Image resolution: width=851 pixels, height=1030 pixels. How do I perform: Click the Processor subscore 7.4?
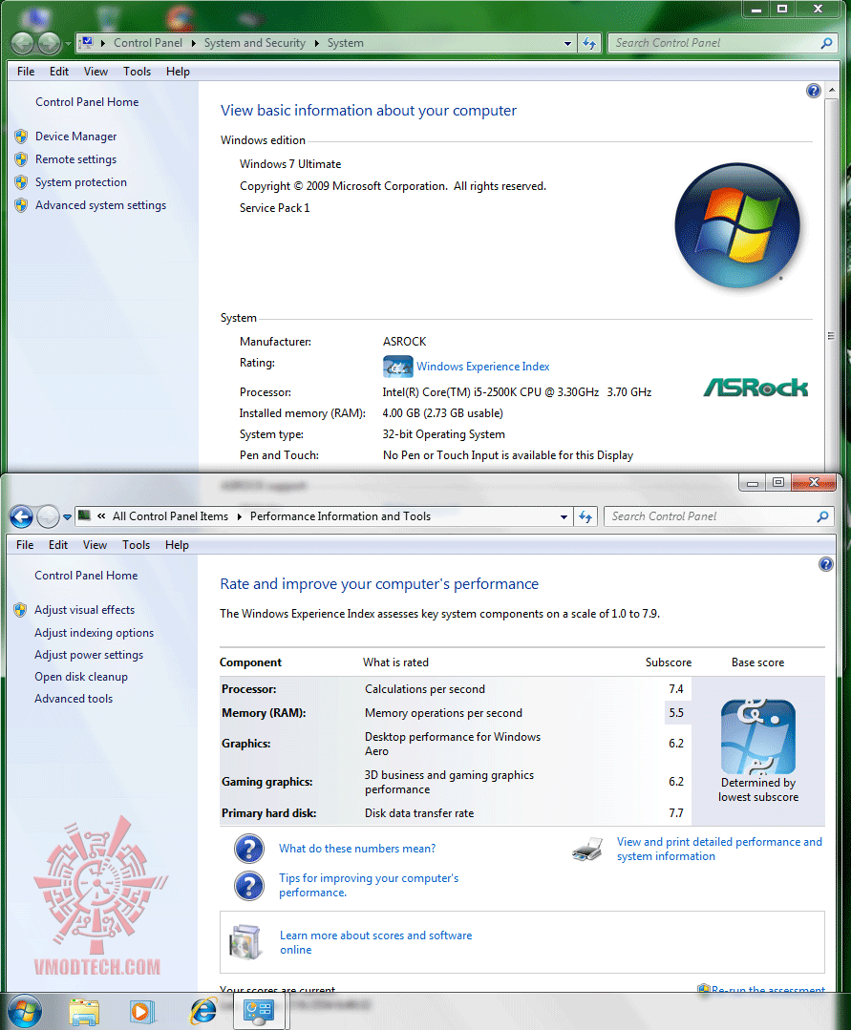coord(676,690)
